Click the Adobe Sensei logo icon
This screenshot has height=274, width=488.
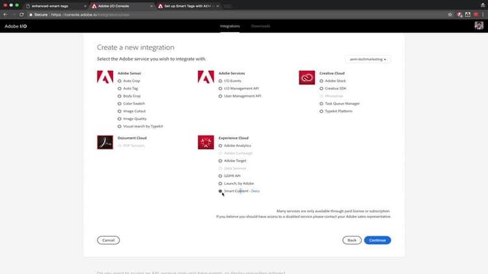pos(105,77)
